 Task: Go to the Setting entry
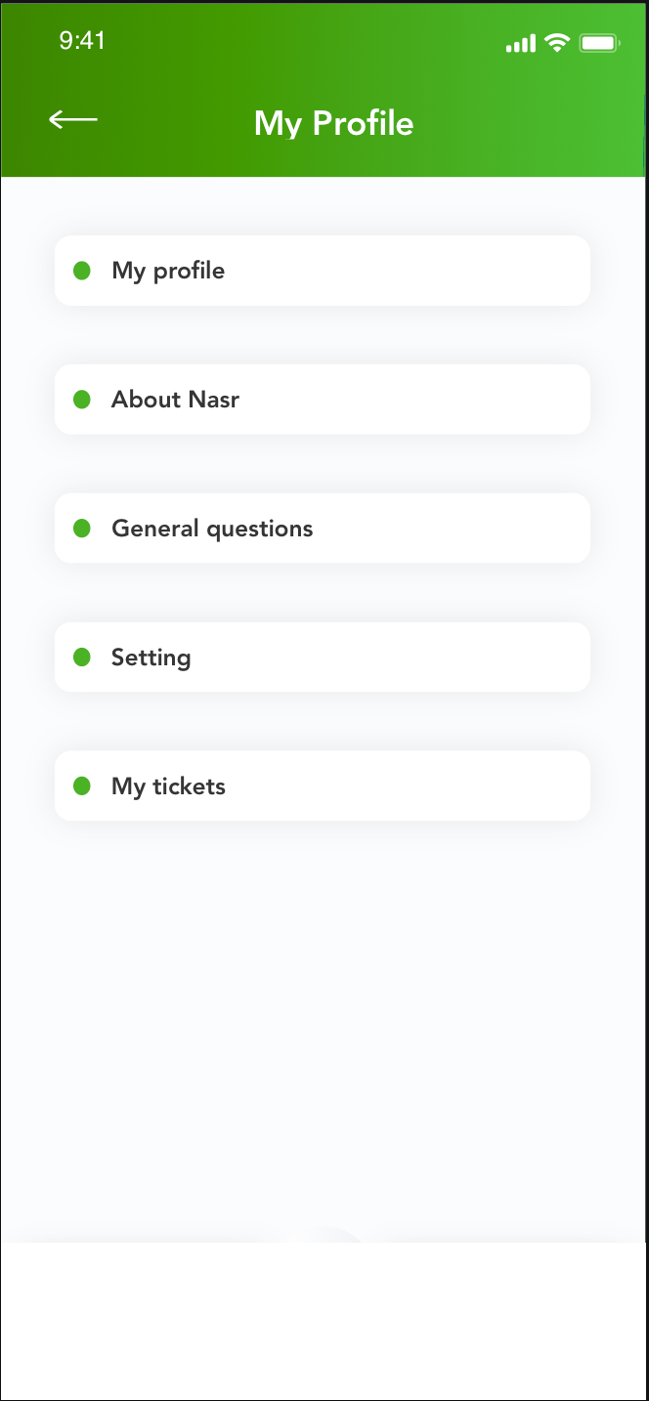[x=323, y=658]
